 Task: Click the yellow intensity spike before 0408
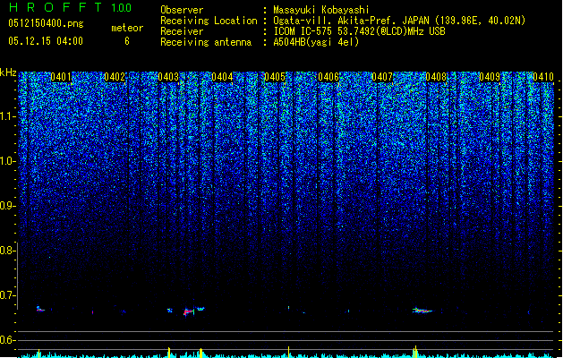(415, 352)
